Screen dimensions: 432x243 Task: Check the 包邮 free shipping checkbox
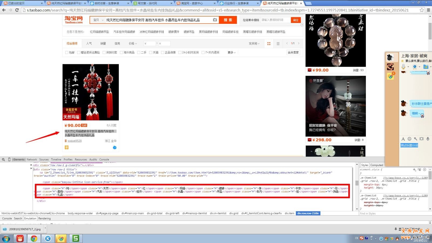coord(67,53)
